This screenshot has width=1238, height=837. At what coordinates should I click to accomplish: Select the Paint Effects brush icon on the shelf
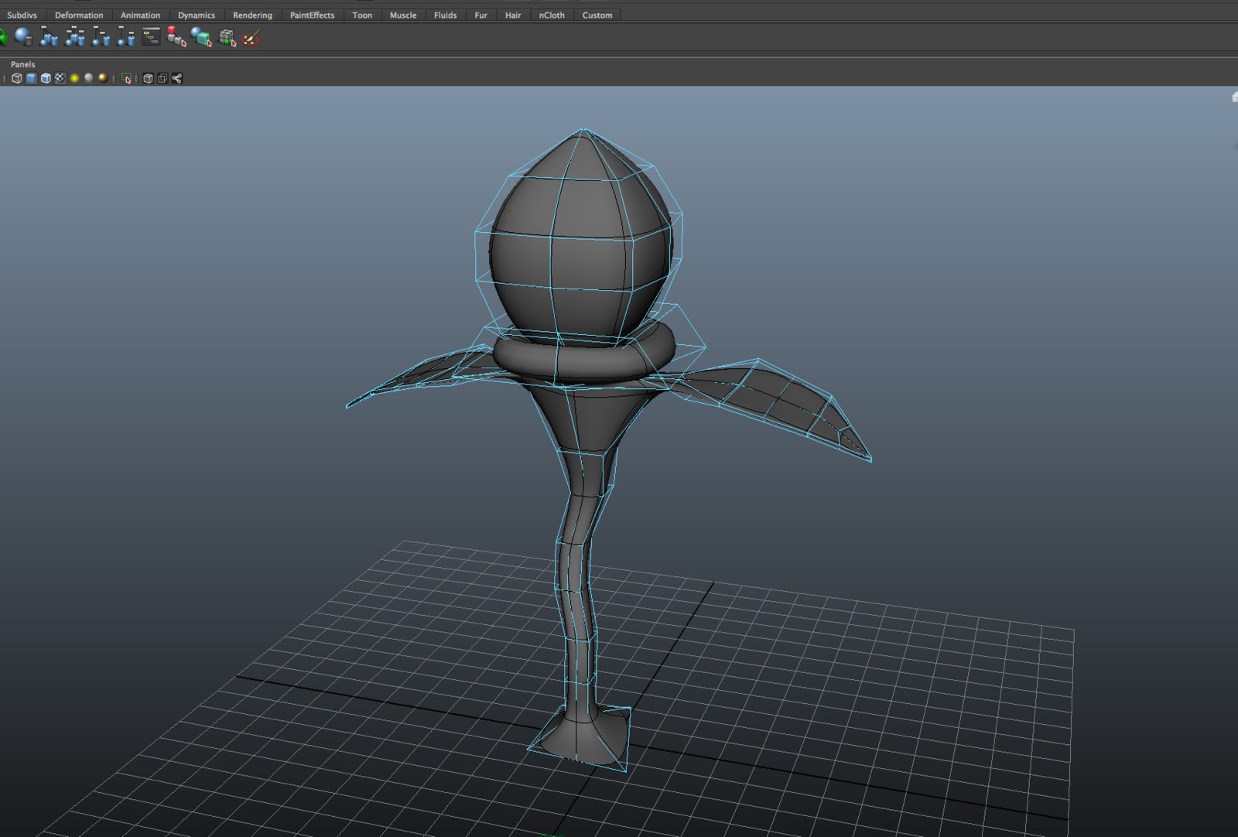(249, 36)
